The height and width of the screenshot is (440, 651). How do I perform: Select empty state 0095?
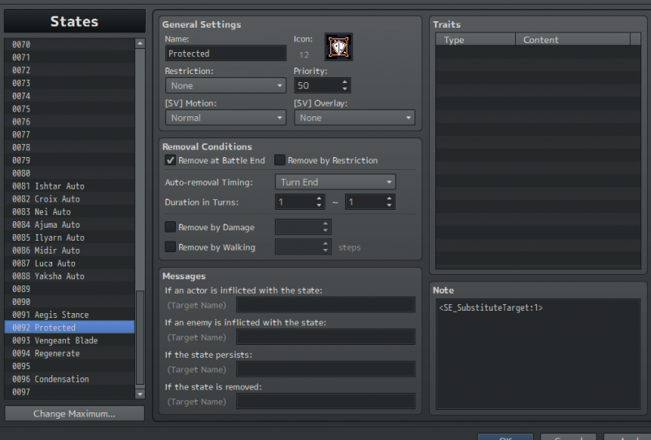tap(69, 366)
